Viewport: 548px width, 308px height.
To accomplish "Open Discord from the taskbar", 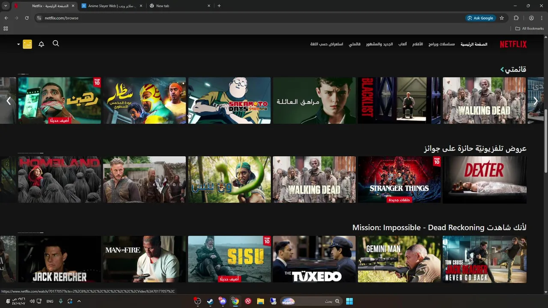I will (x=223, y=301).
